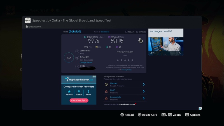Click the share link icon
Image resolution: width=224 pixels, height=126 pixels.
[x=70, y=32]
